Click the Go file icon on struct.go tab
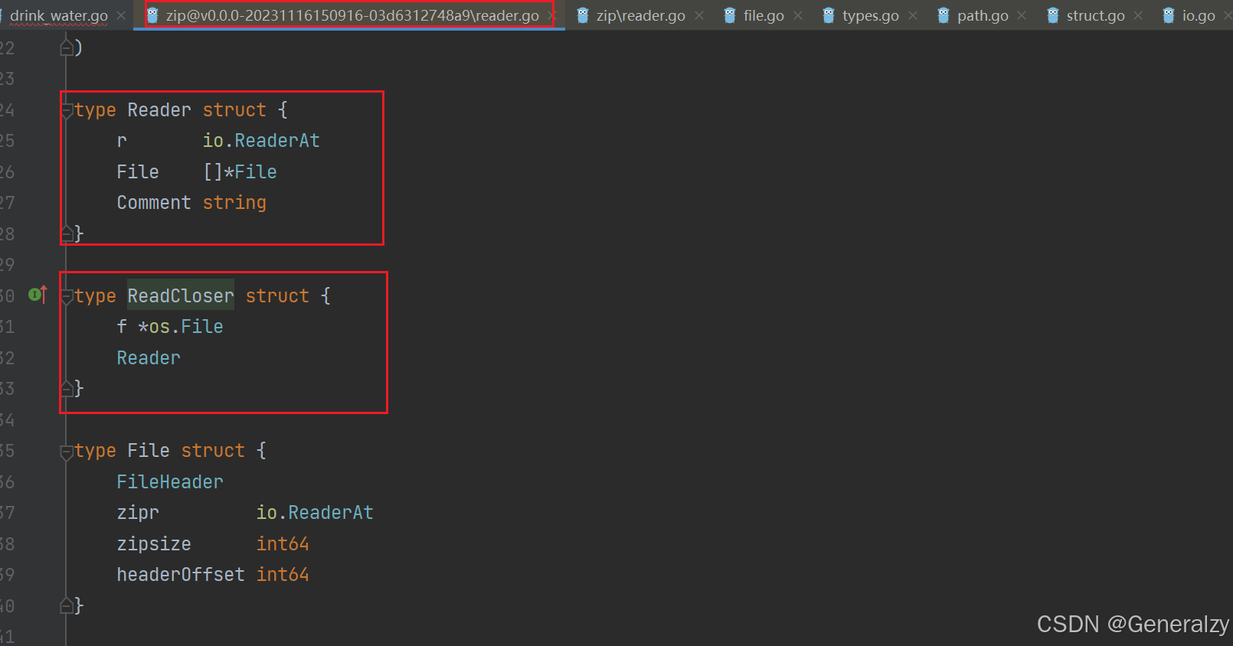This screenshot has width=1233, height=646. point(1053,15)
